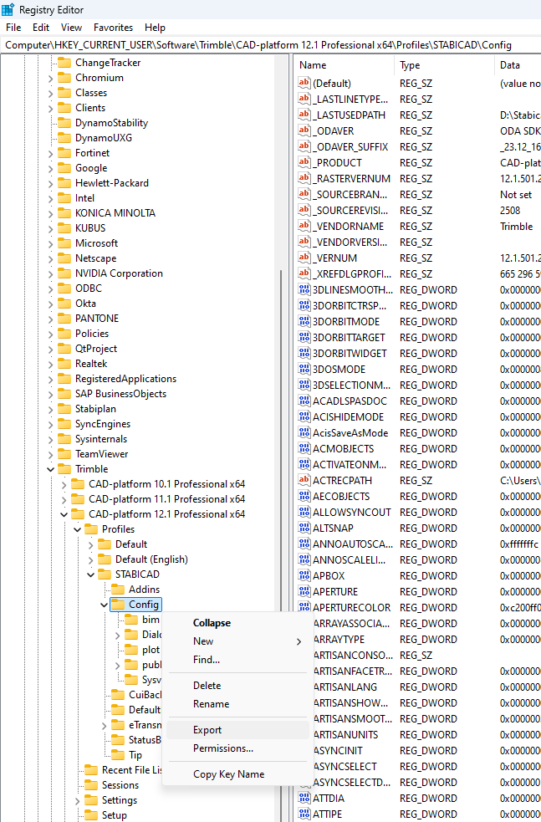Collapse the Trimble key
Viewport: 541px width, 822px height.
(50, 469)
